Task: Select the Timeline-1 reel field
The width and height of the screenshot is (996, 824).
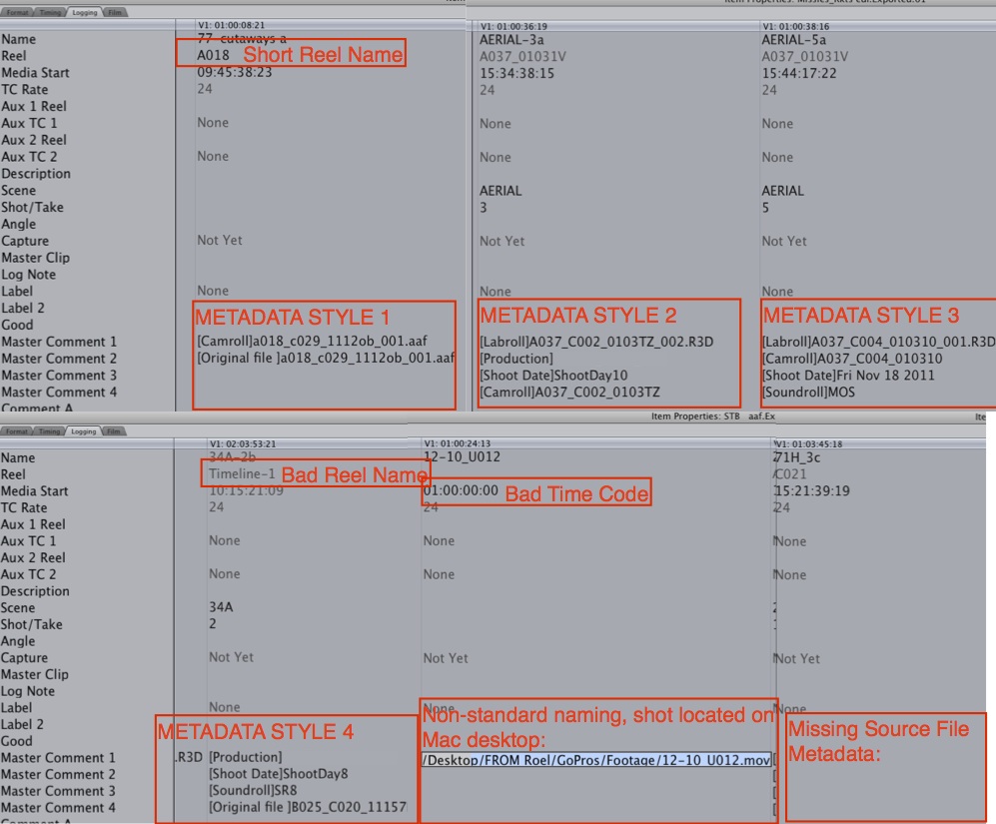Action: tap(241, 474)
